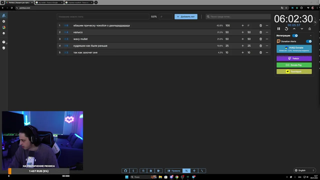The height and width of the screenshot is (180, 320).
Task: Switch to the 'avy mullet' Google tab
Action: coord(49,2)
